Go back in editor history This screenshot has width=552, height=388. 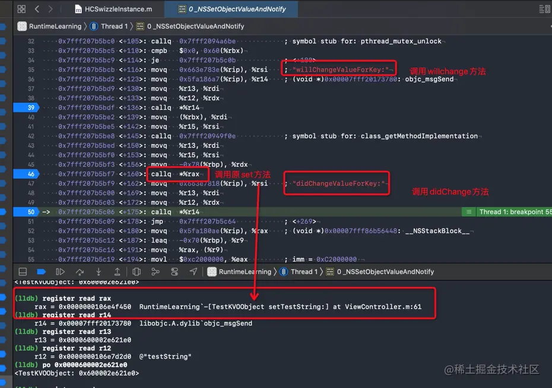(37, 9)
